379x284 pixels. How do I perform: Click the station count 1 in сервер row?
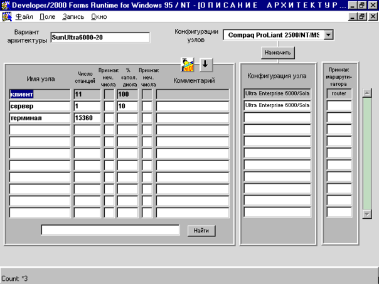coord(87,106)
